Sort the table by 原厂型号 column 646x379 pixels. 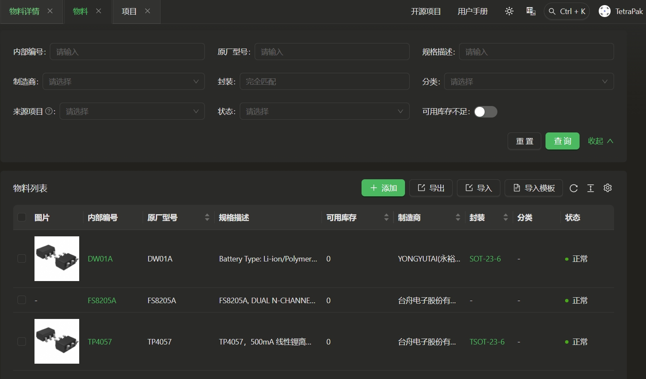(x=207, y=218)
